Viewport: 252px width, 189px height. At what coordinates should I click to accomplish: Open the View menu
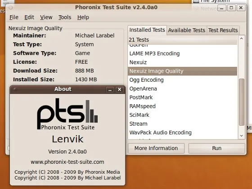(x=46, y=17)
